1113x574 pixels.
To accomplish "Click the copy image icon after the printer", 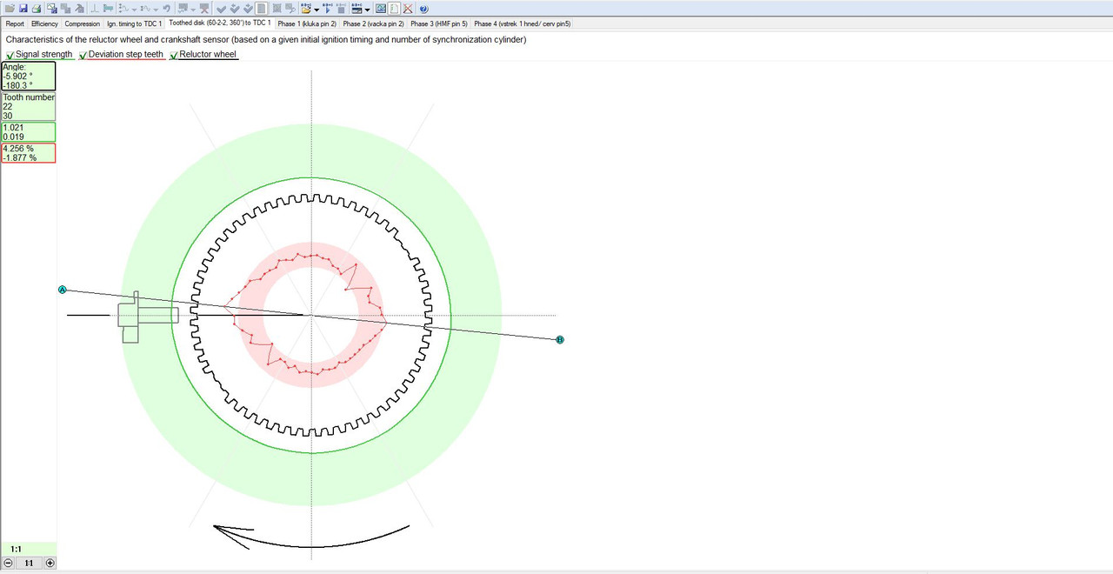I will tap(52, 8).
